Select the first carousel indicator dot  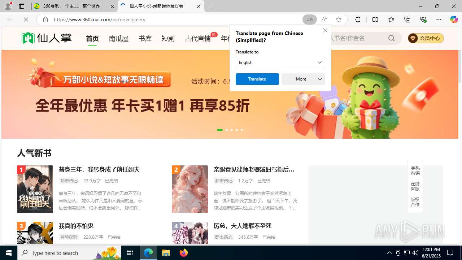coord(220,130)
